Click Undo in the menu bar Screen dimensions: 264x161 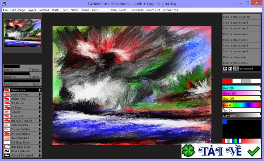(113, 10)
